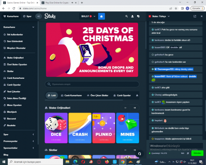This screenshot has height=165, width=206.
Task: Open the Dice game card
Action: [56, 128]
